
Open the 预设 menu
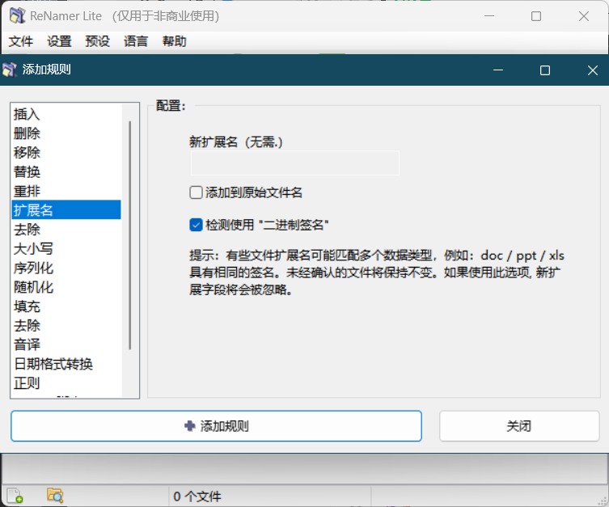click(x=98, y=41)
